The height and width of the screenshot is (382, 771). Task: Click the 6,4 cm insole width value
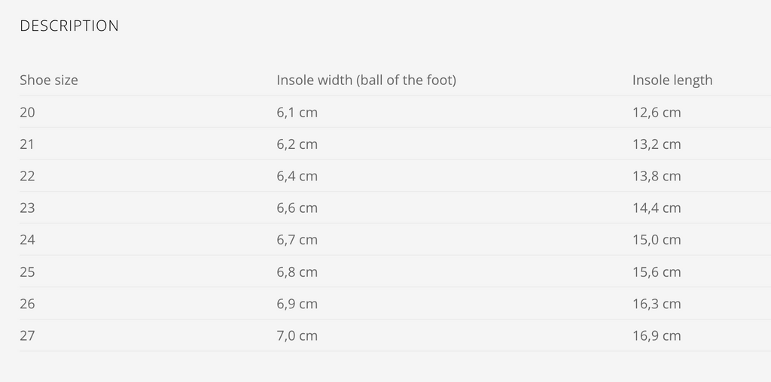click(297, 176)
